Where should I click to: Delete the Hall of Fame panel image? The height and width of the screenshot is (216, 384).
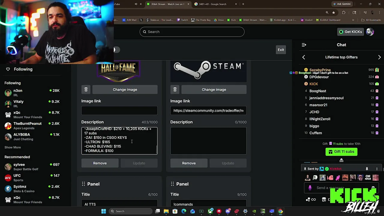pos(86,89)
